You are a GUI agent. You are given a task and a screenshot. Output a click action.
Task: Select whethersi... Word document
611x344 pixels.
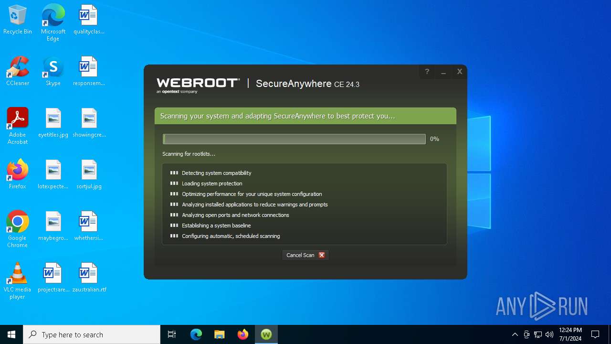(x=89, y=226)
